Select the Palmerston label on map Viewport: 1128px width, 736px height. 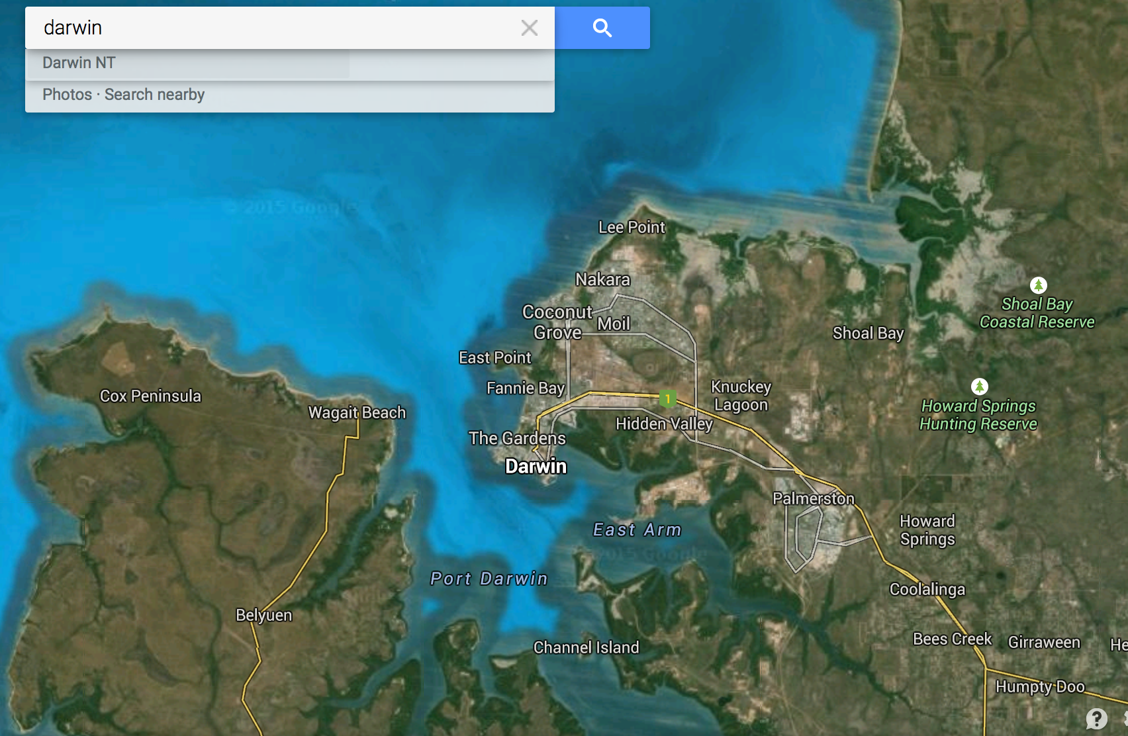pos(813,498)
